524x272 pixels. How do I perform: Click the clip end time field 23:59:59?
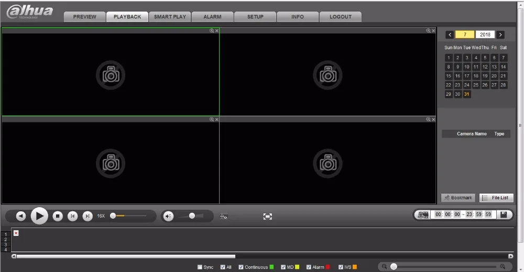(479, 214)
